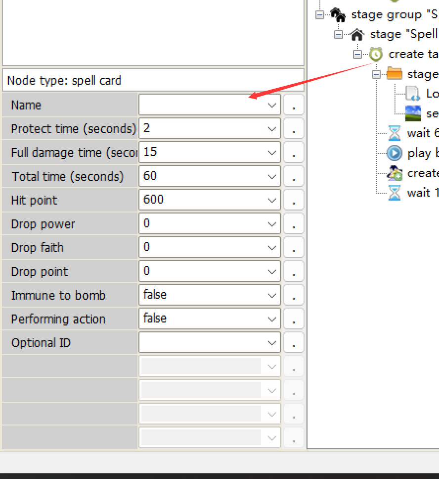Screen dimensions: 439x479
Task: Expand the Hit point dropdown list
Action: click(271, 200)
